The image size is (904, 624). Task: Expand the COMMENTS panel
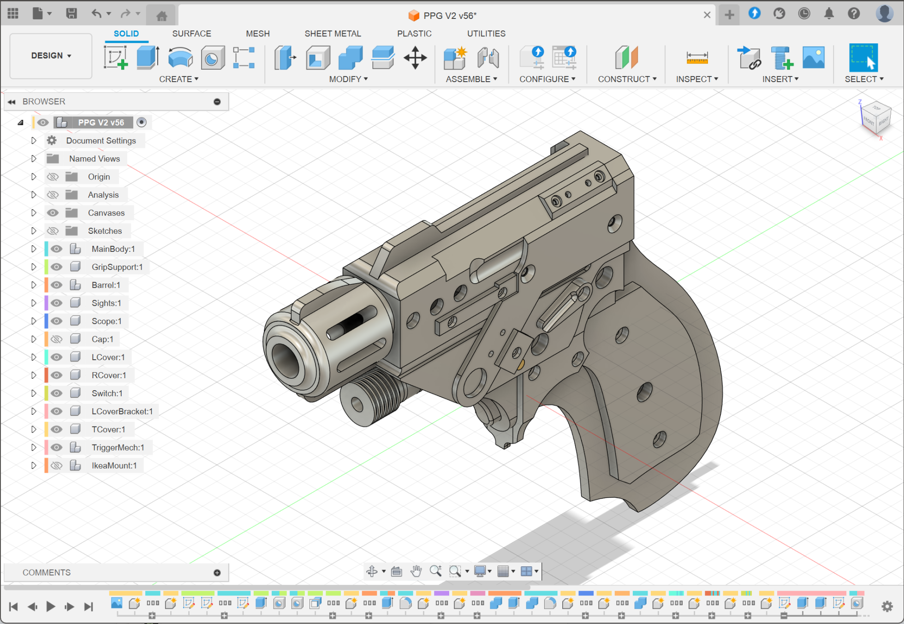217,572
